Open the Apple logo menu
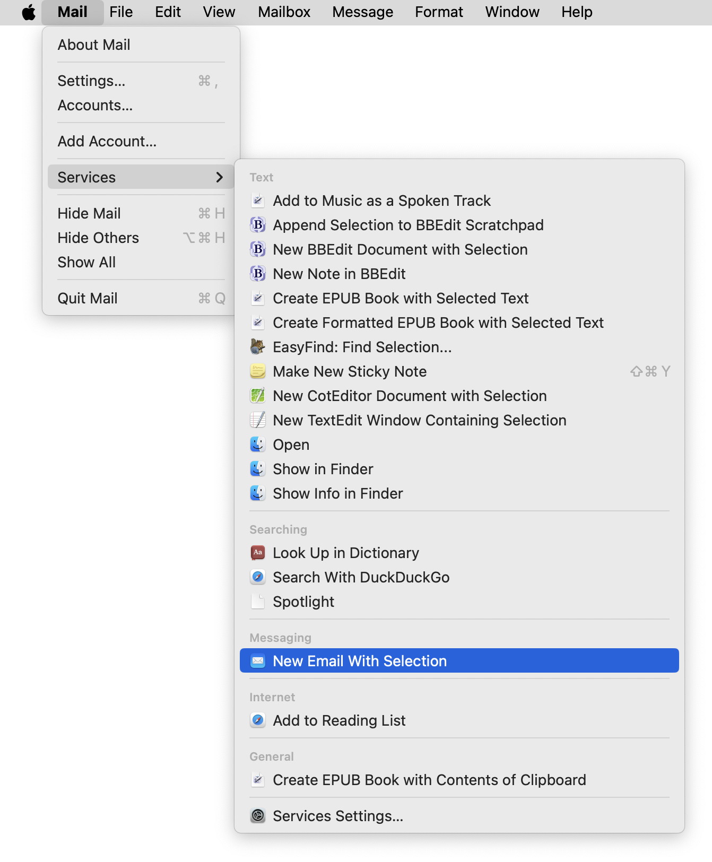Screen dimensions: 712x862 pyautogui.click(x=29, y=12)
